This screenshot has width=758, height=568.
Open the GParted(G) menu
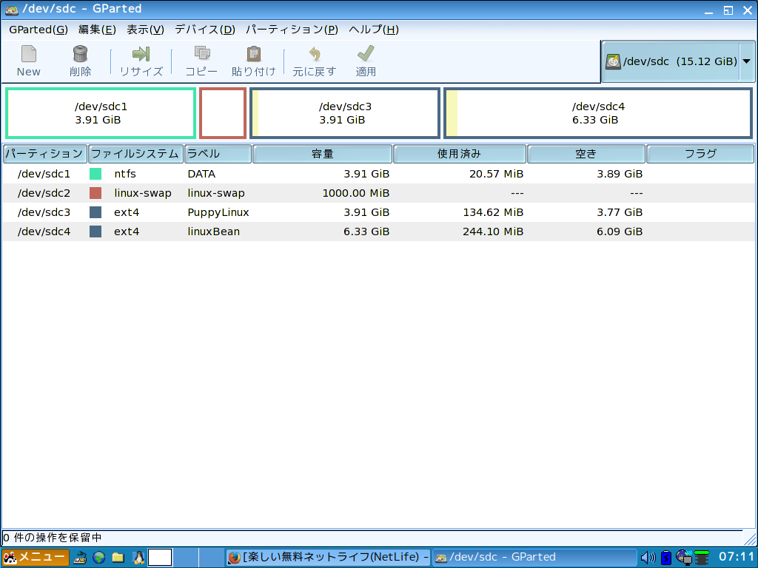tap(38, 30)
